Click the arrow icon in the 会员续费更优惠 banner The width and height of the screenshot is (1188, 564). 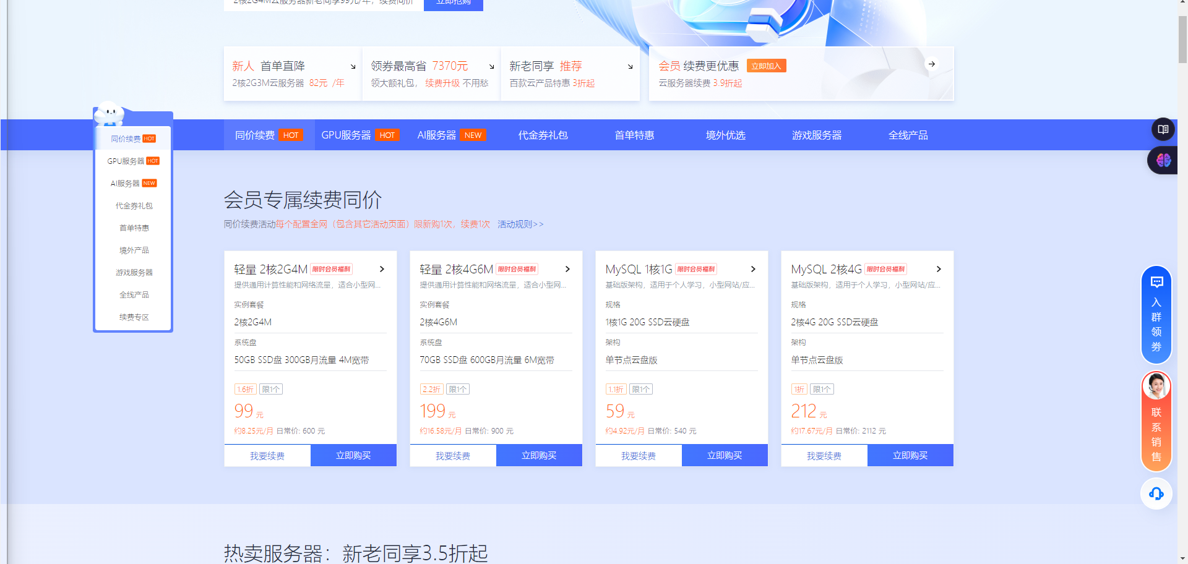[x=931, y=64]
